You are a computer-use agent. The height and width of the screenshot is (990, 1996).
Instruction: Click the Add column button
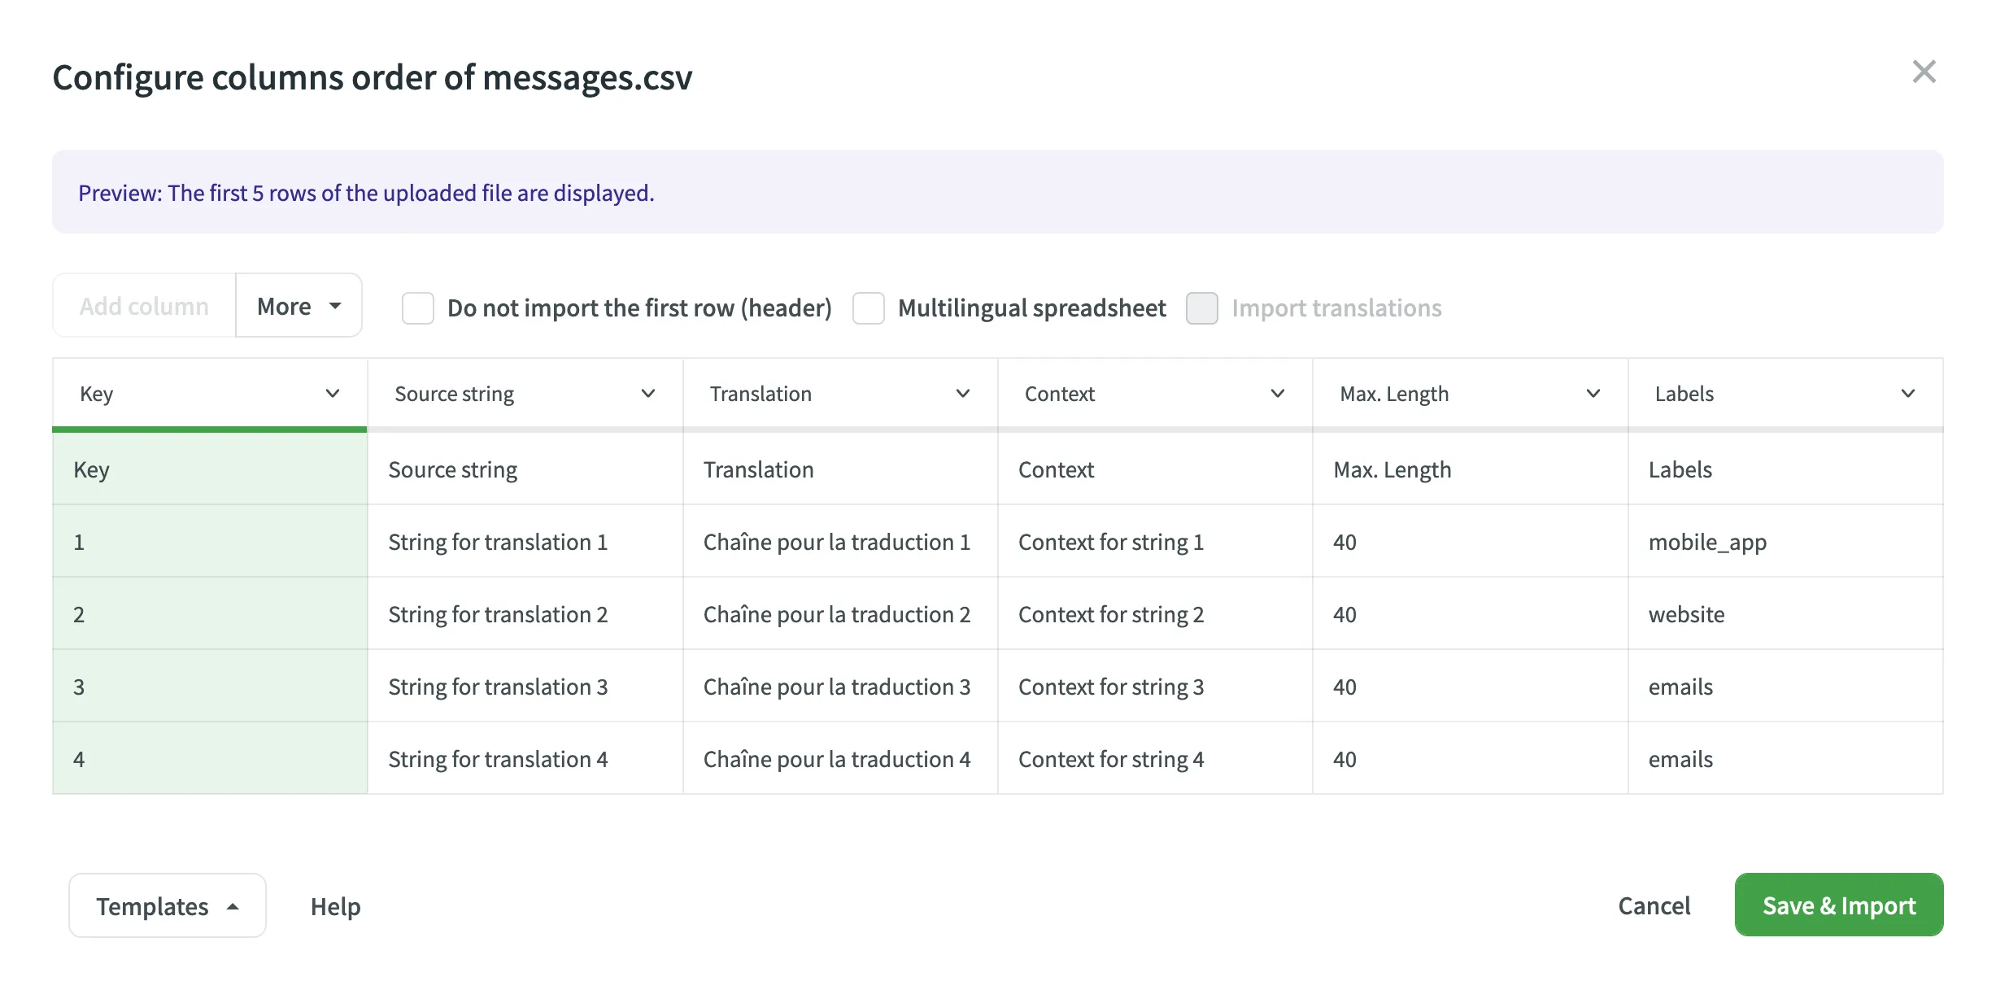click(144, 306)
